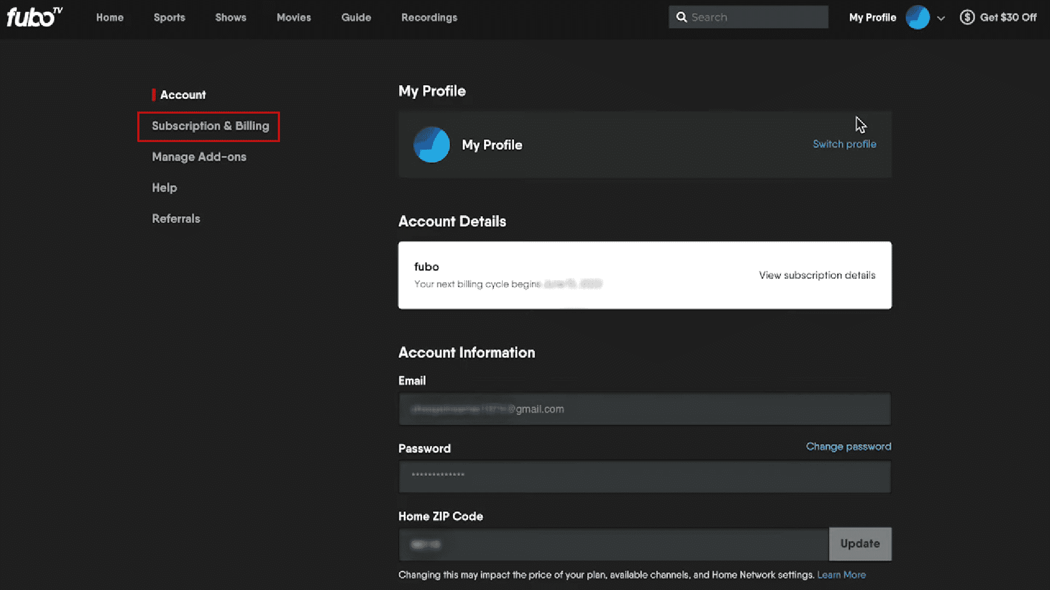This screenshot has width=1050, height=590.
Task: Click the email address input field
Action: (644, 409)
